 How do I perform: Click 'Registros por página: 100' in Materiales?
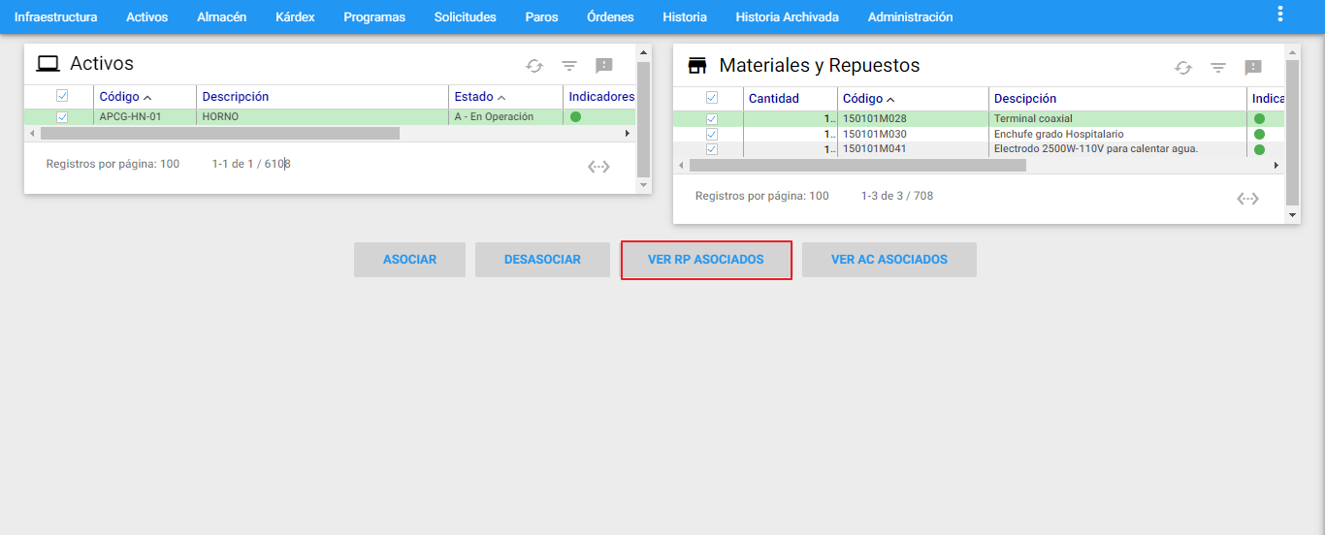click(762, 196)
